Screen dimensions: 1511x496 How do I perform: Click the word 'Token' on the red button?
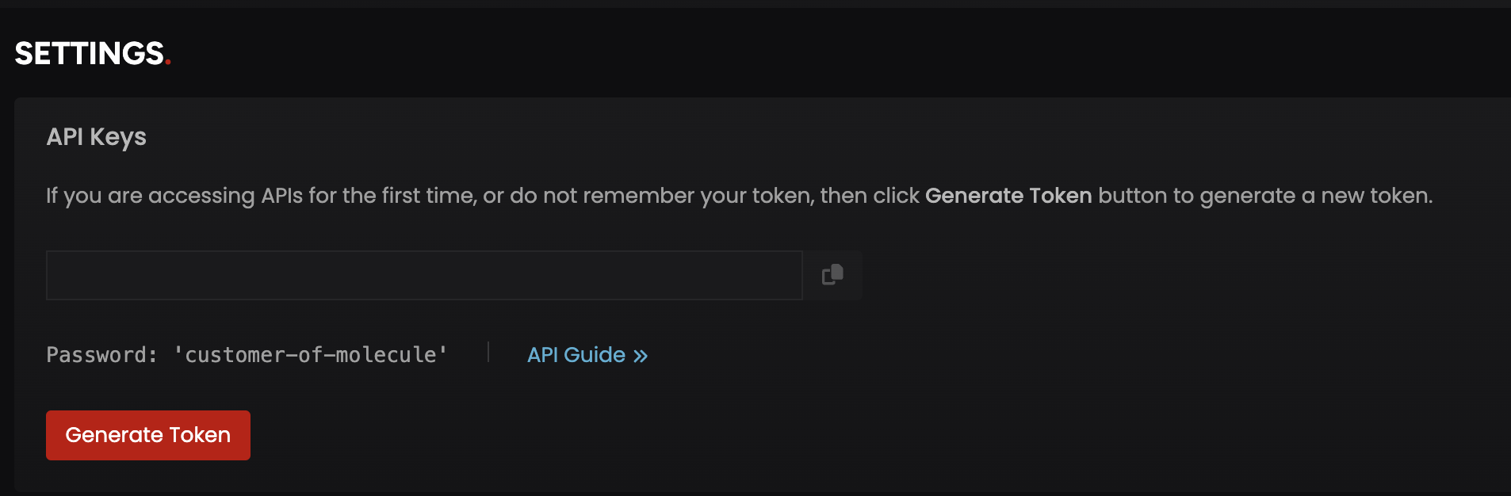click(x=200, y=435)
